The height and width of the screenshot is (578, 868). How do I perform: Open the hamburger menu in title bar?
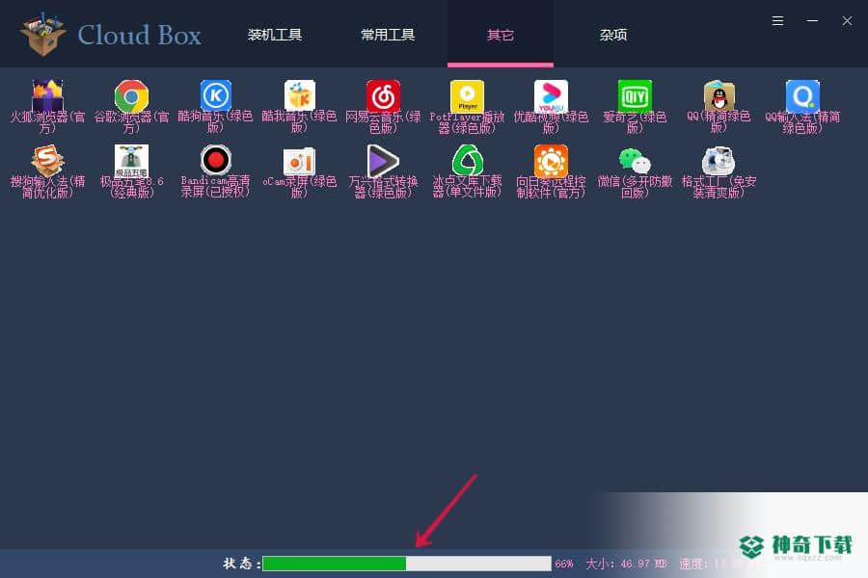[777, 21]
